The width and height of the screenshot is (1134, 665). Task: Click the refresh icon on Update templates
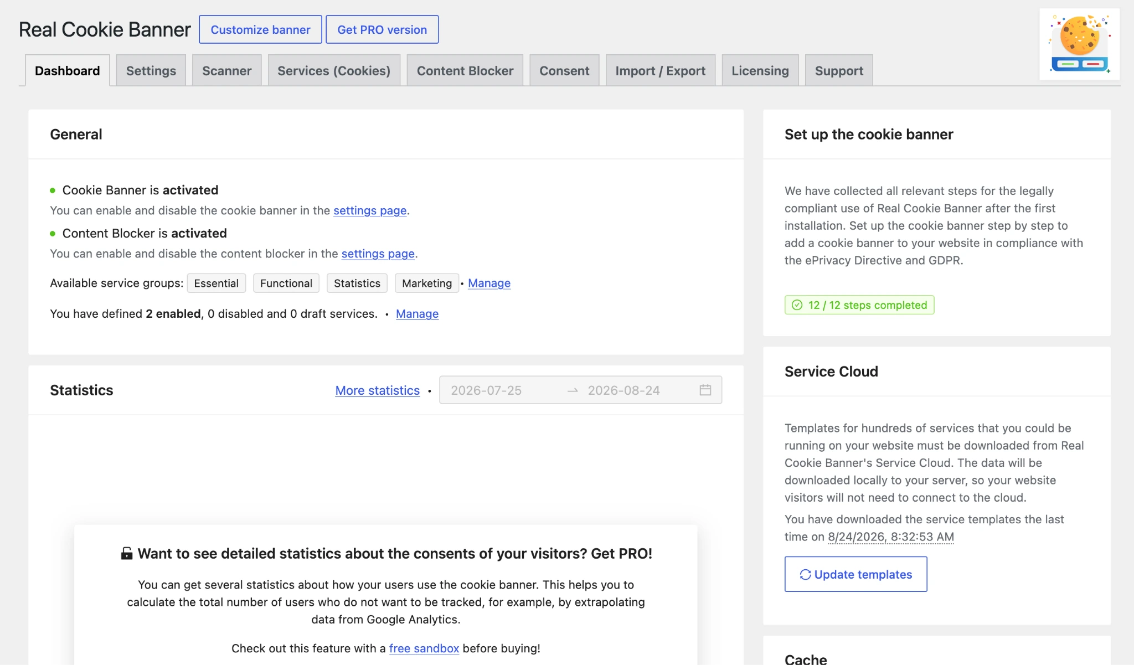click(x=805, y=575)
